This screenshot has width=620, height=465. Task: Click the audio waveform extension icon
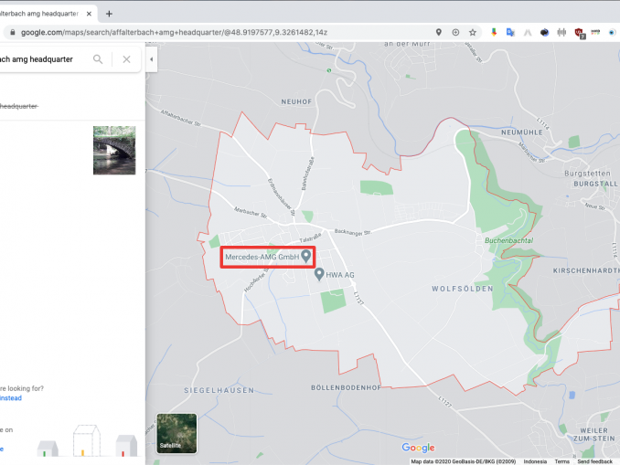(561, 32)
